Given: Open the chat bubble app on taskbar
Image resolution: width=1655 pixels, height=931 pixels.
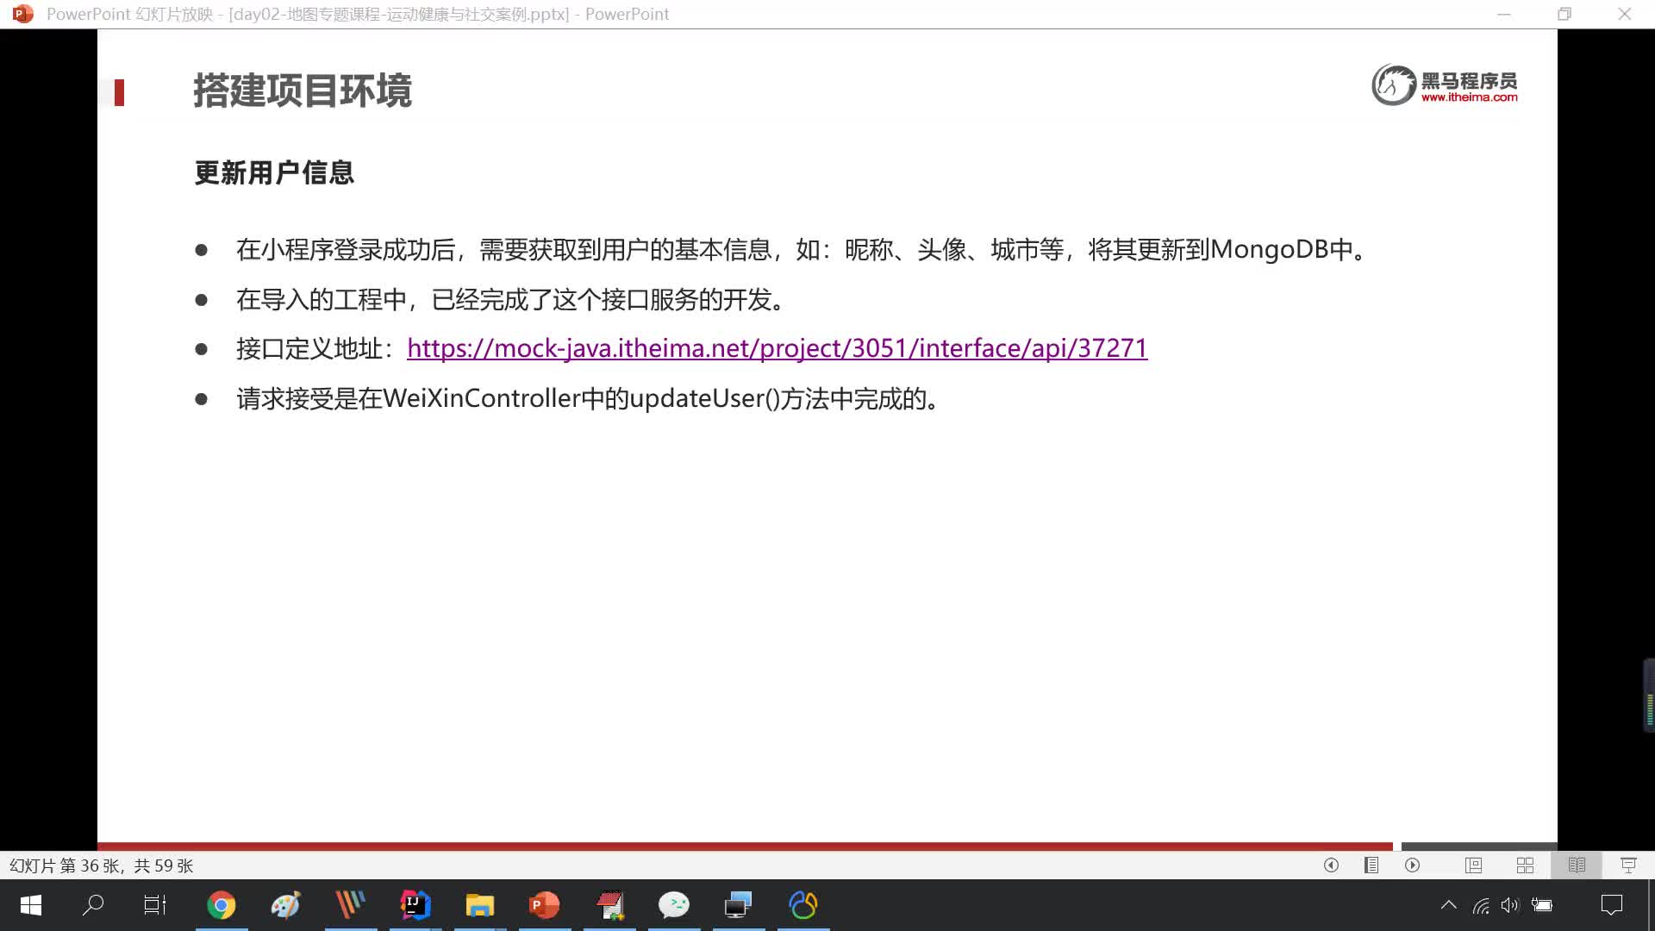Looking at the screenshot, I should [674, 905].
